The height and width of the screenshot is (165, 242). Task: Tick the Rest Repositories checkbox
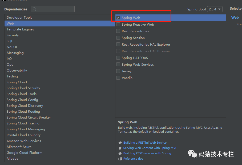(x=118, y=31)
